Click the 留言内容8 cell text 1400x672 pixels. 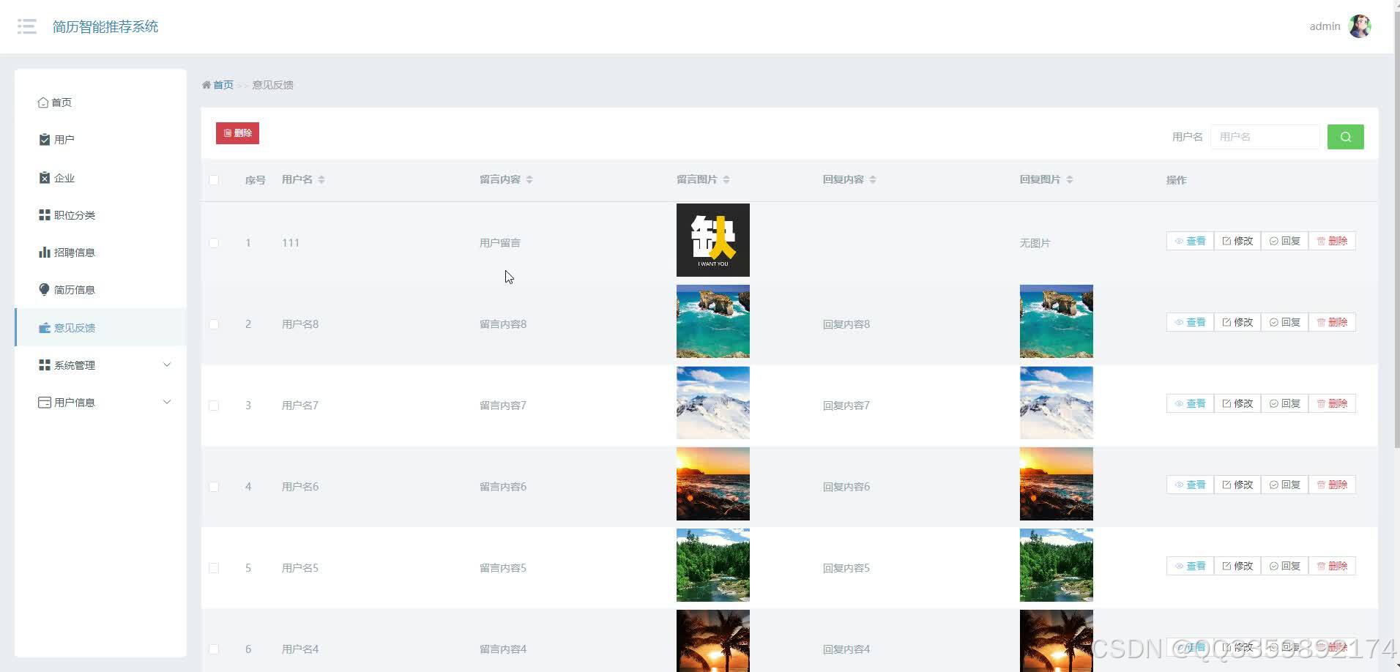[x=503, y=324]
